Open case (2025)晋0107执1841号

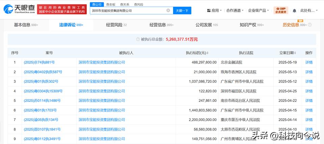pyautogui.click(x=42, y=129)
